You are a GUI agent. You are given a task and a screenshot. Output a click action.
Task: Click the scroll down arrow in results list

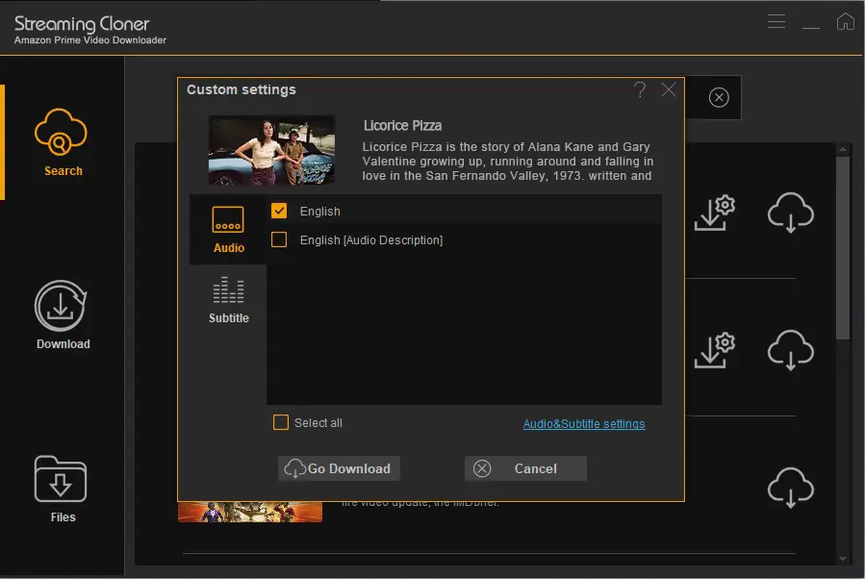(x=842, y=559)
